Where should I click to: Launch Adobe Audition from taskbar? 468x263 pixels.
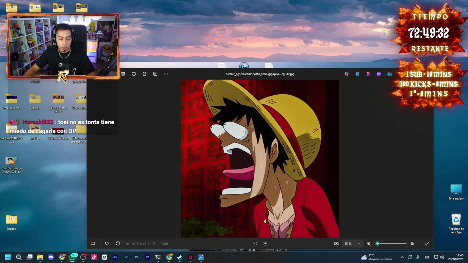115,257
